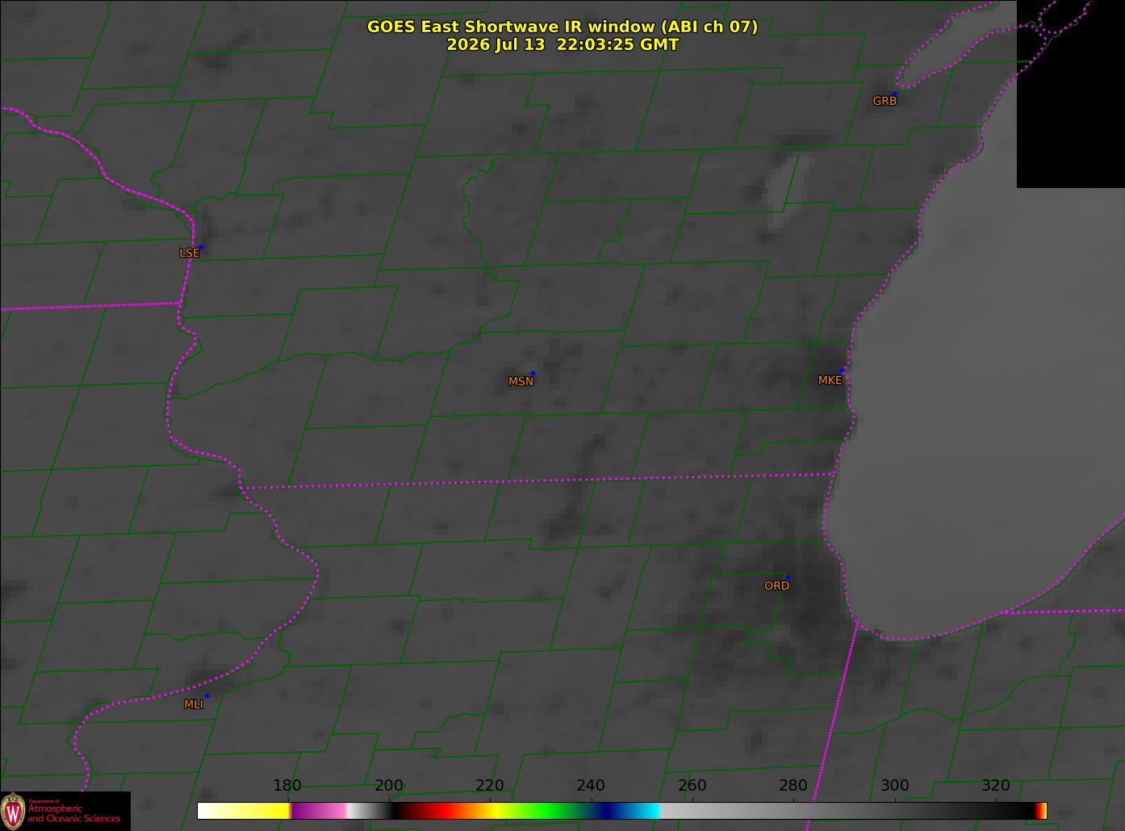
Task: Click the ORD station marker dot
Action: tap(787, 577)
